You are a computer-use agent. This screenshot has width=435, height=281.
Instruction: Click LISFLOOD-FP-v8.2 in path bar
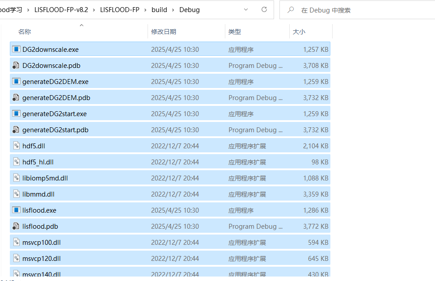pos(61,9)
